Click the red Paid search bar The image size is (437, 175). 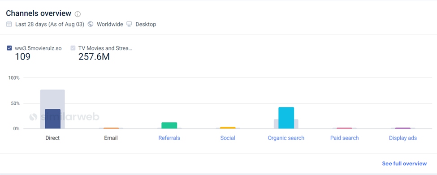tap(345, 128)
